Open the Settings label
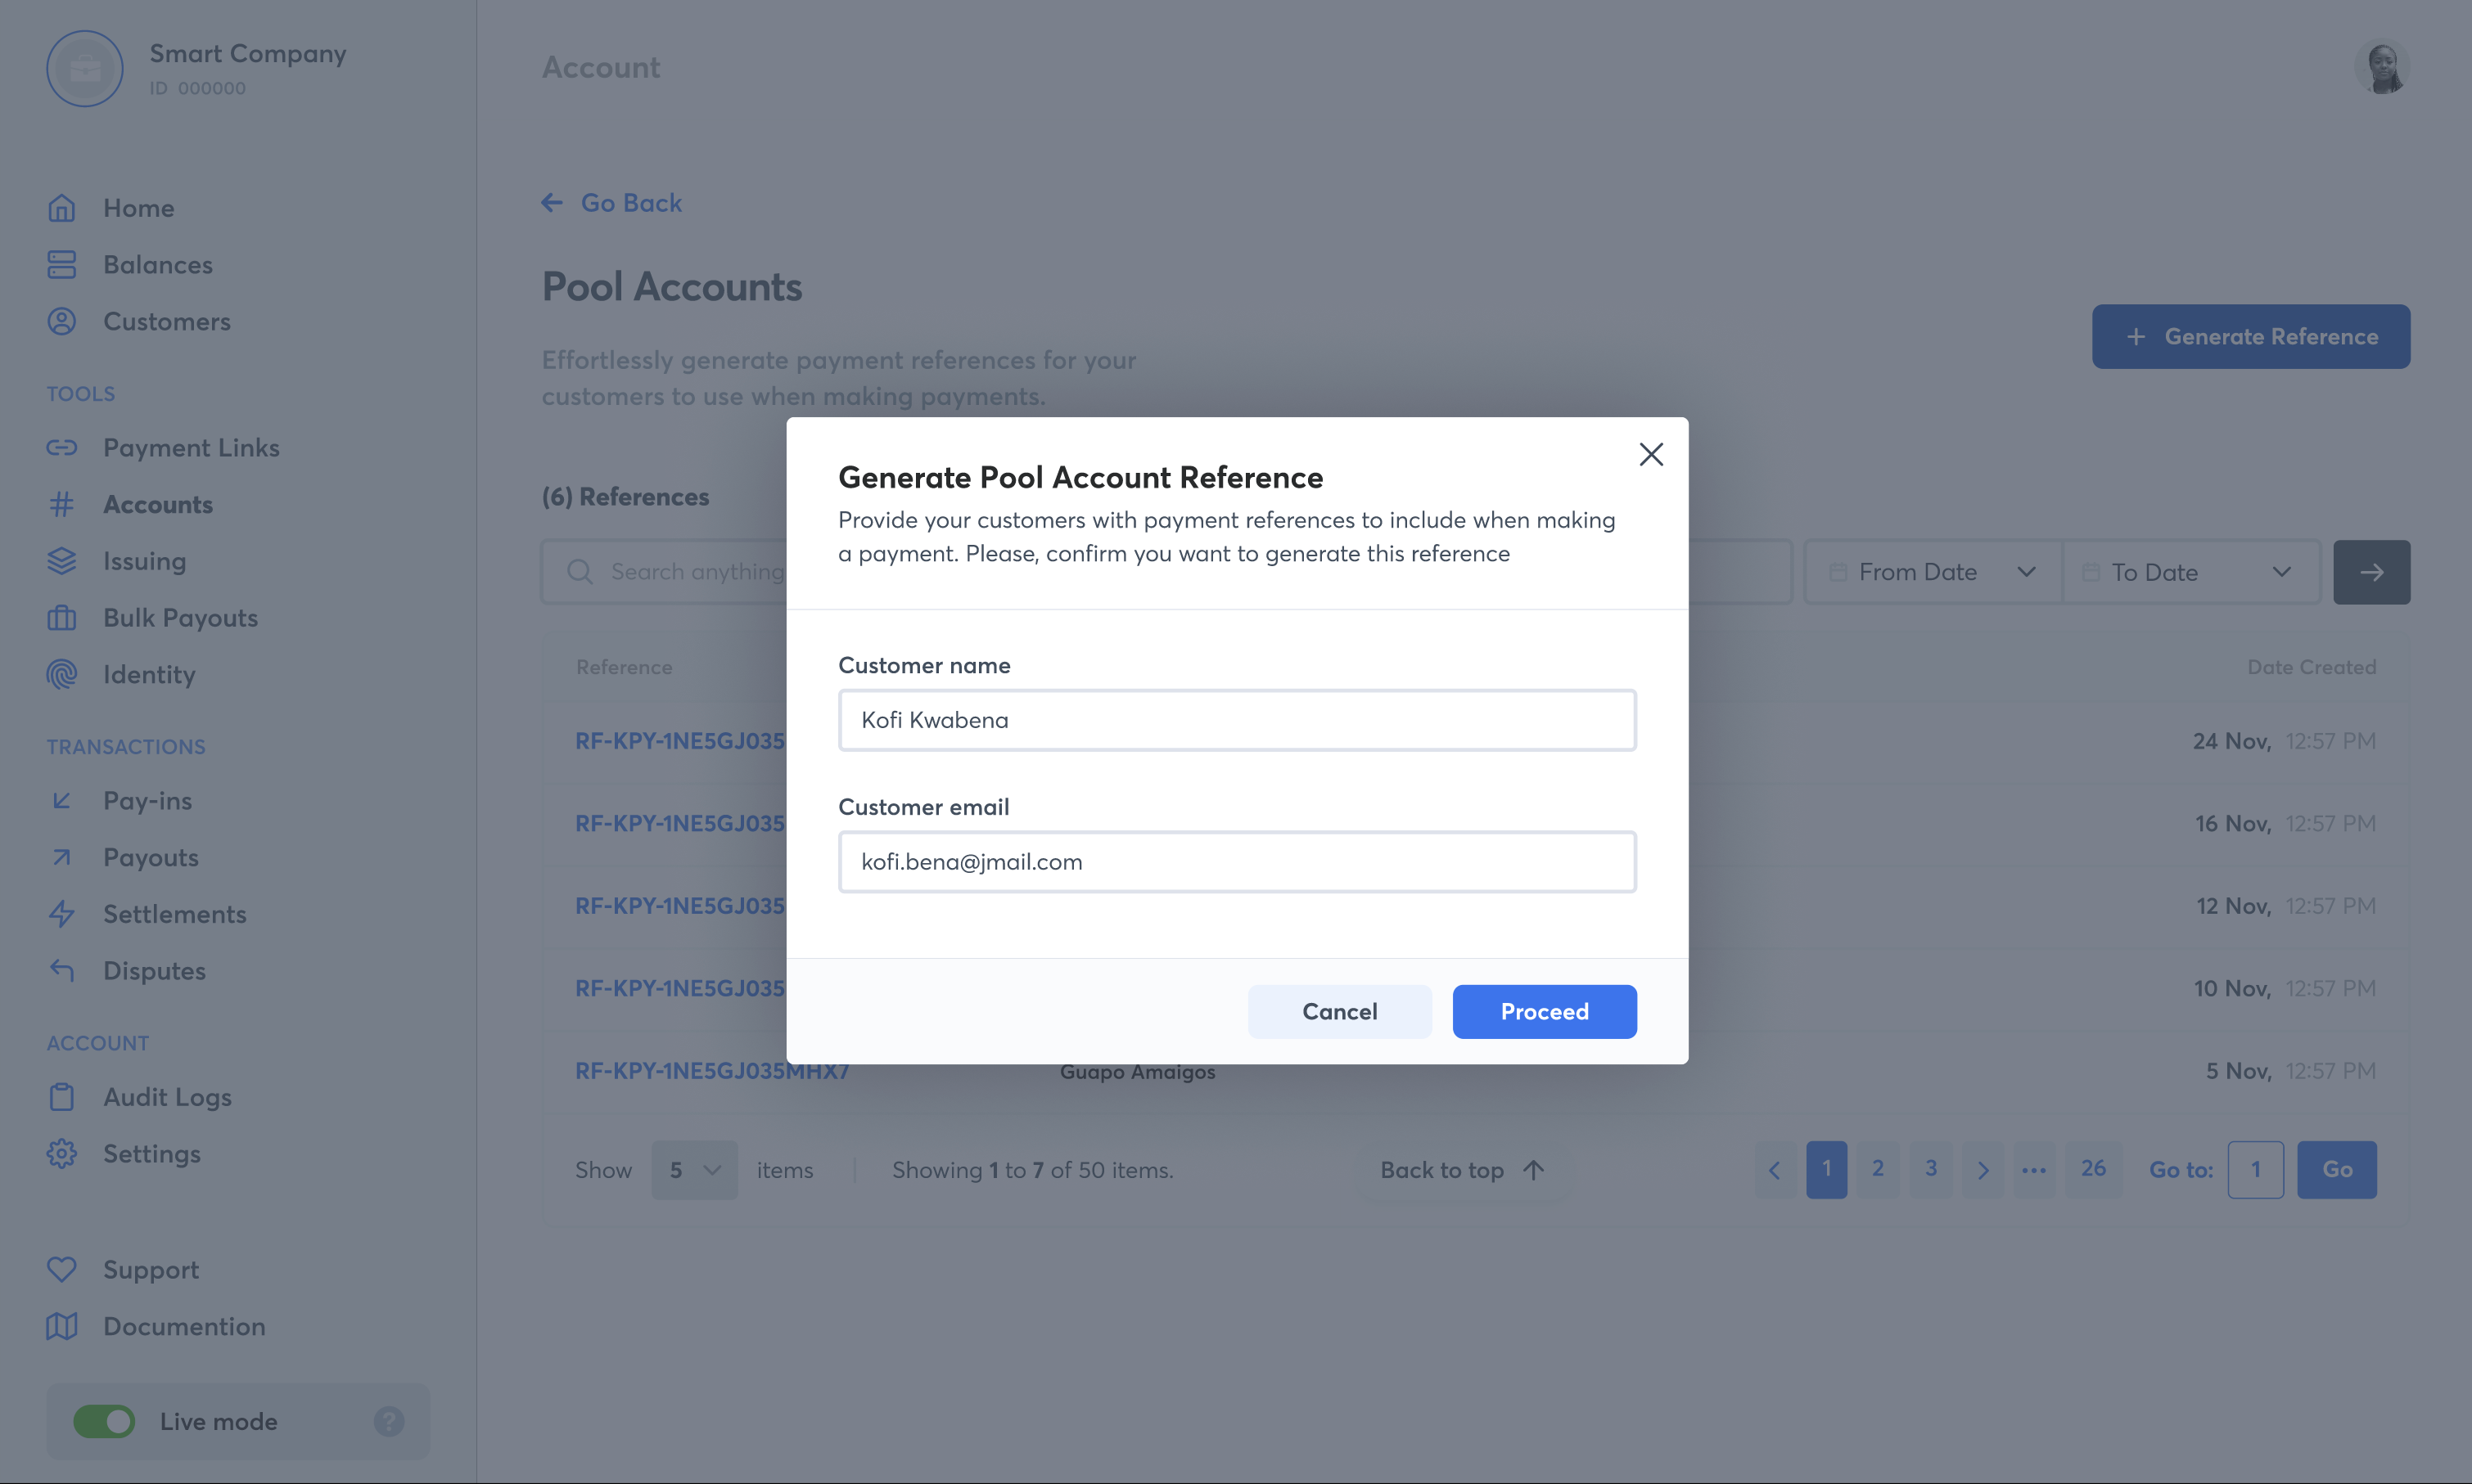Screen dimensions: 2472x1484 click(x=152, y=1154)
